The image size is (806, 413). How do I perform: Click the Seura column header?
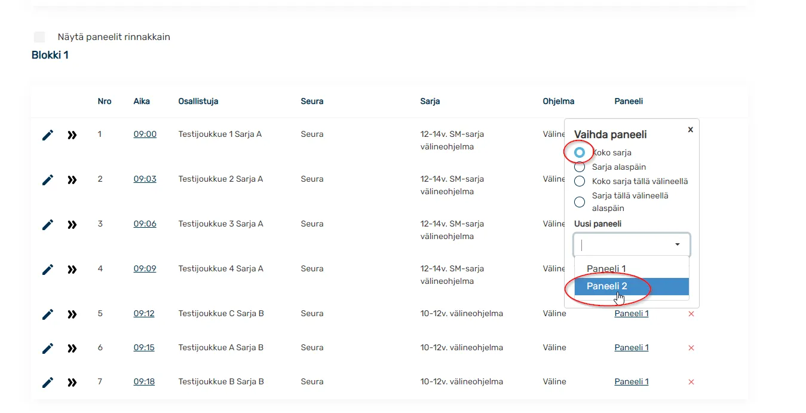tap(312, 101)
